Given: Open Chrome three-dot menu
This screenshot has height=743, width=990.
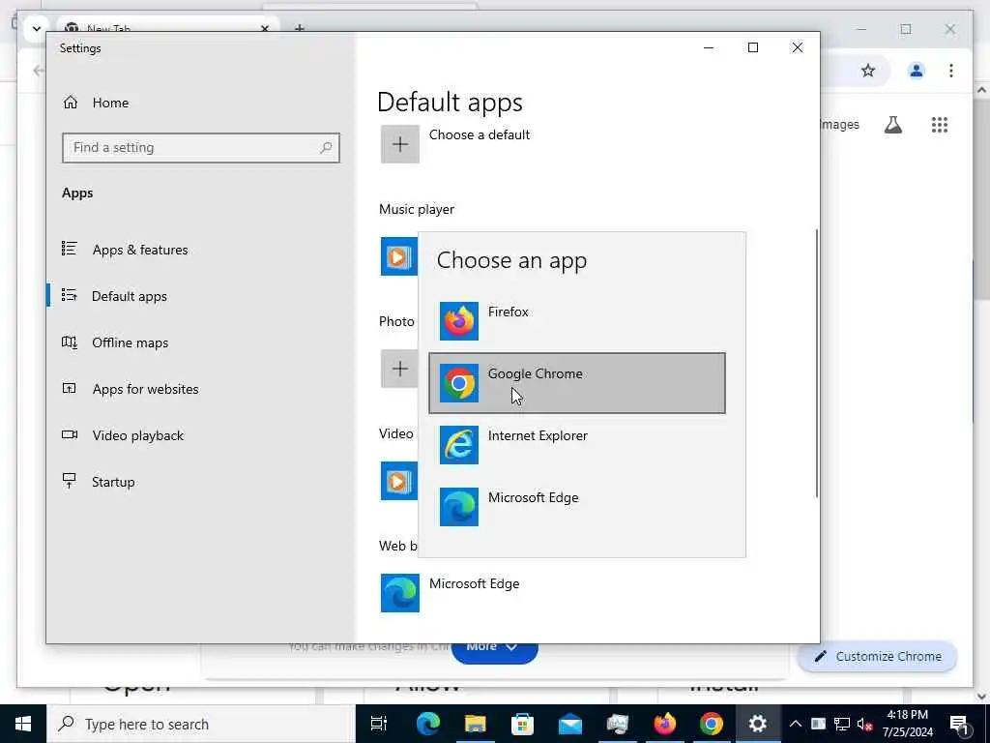Looking at the screenshot, I should (951, 71).
